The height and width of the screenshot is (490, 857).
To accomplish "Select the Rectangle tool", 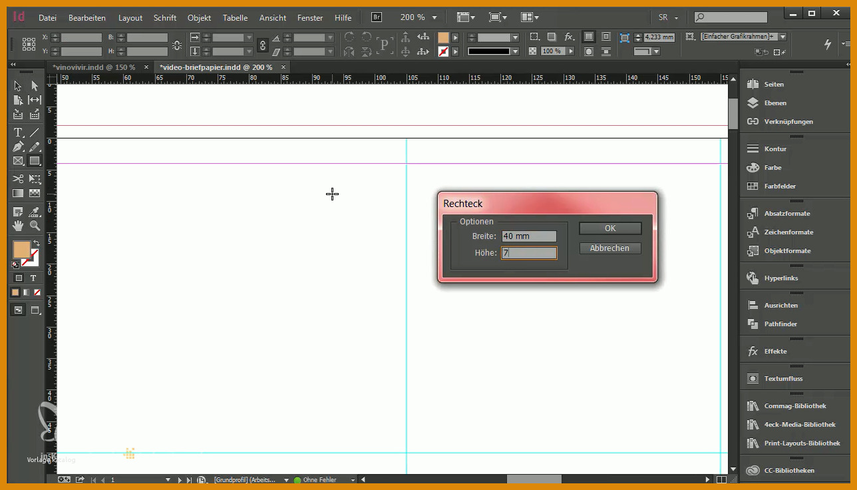I will (x=35, y=160).
